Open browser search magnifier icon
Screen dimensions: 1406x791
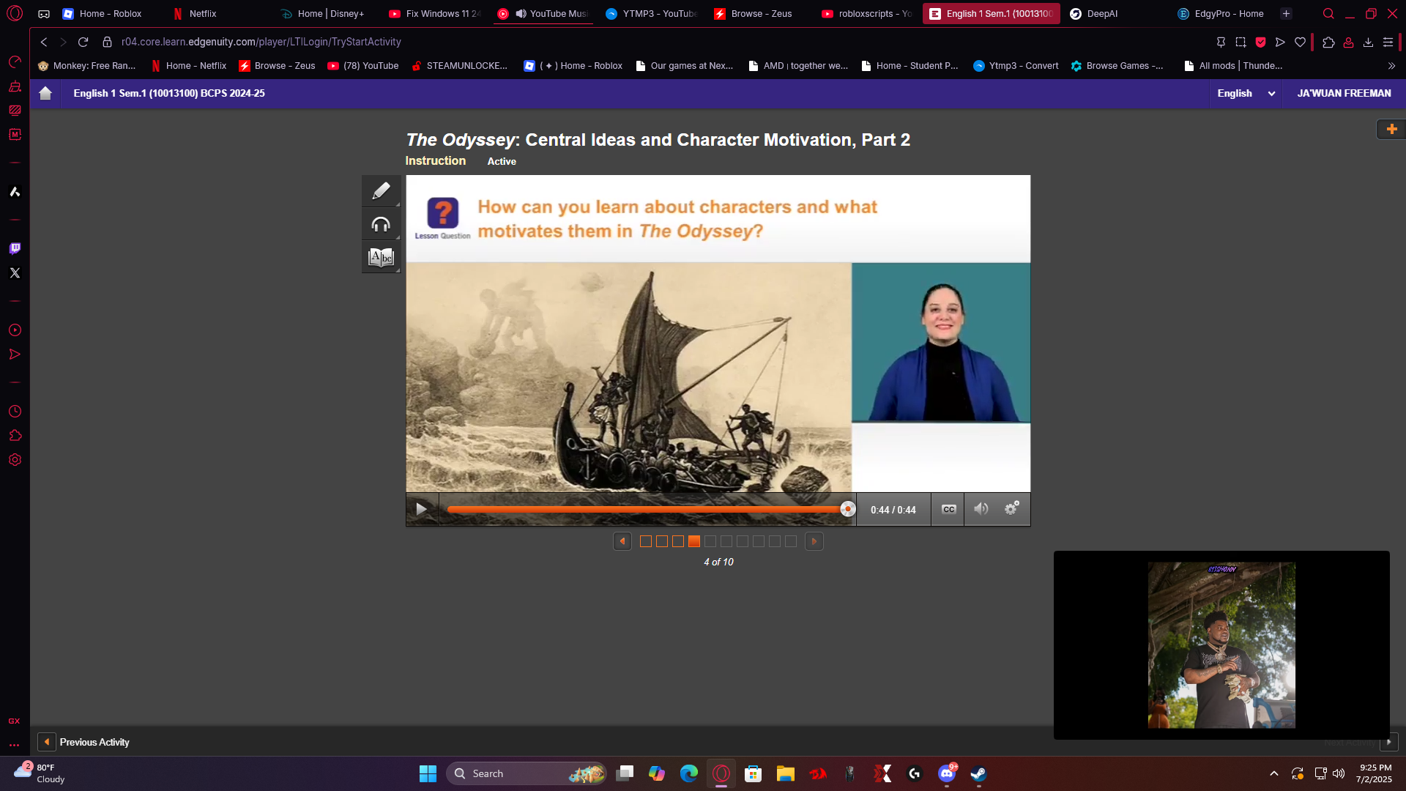point(1328,13)
